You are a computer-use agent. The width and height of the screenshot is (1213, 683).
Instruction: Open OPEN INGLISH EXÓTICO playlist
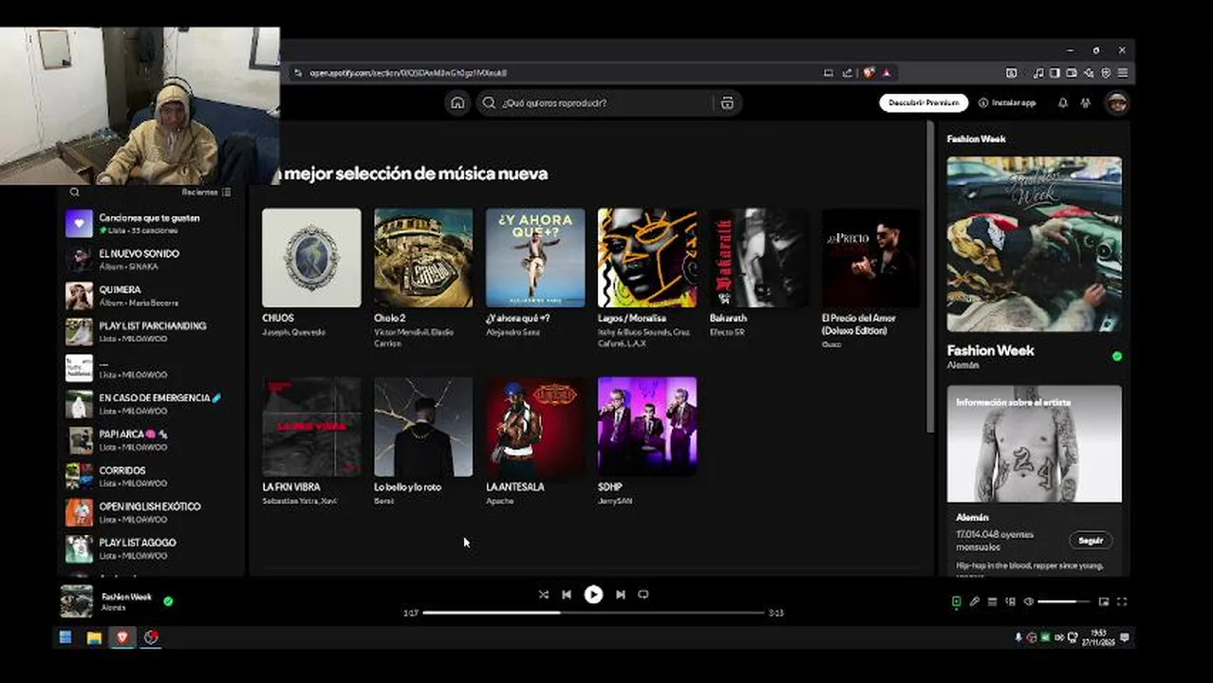152,512
